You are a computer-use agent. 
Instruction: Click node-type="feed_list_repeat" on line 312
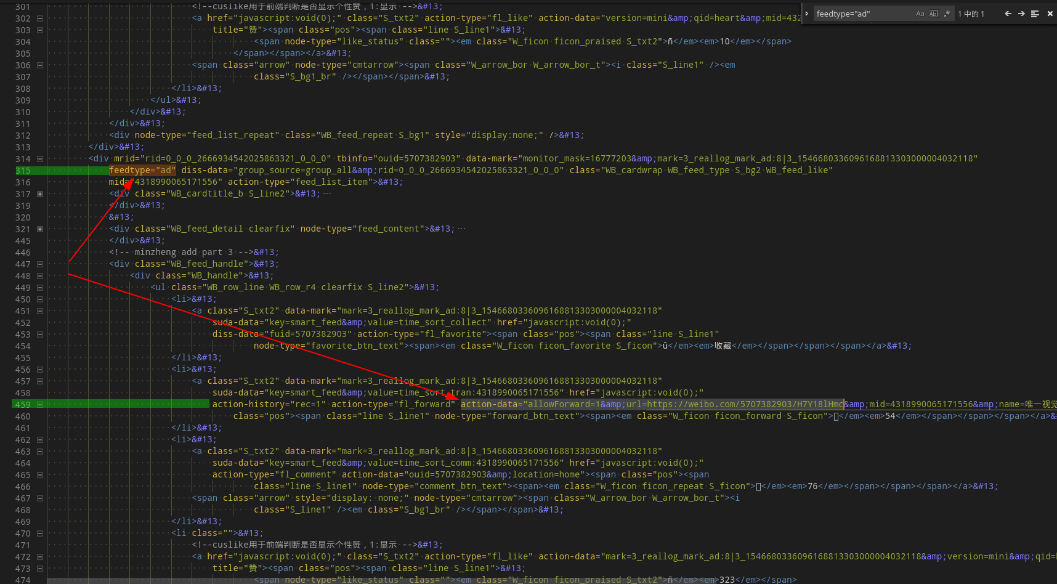tap(207, 135)
